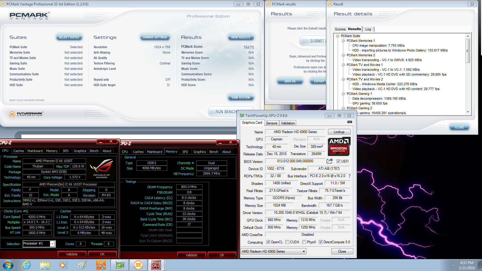Open the Processor #1 selection dropdown
This screenshot has width=482, height=271.
coord(52,244)
